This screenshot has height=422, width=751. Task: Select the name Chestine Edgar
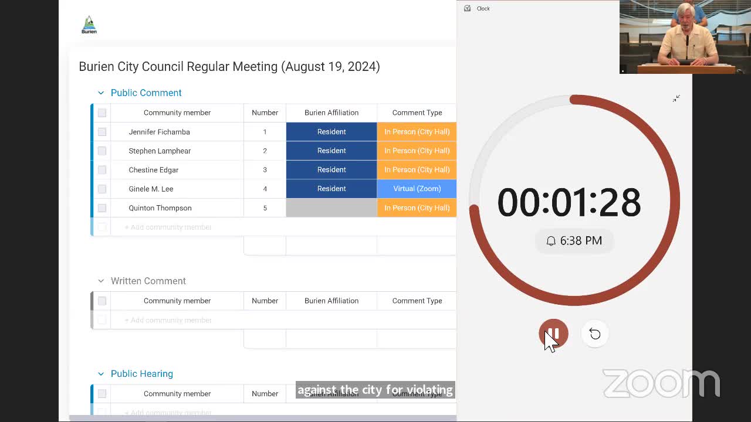[x=154, y=170]
